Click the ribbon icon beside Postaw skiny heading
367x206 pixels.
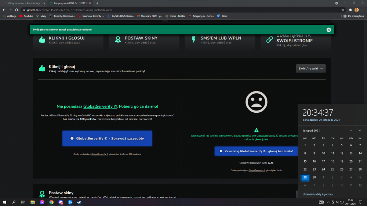pyautogui.click(x=42, y=194)
